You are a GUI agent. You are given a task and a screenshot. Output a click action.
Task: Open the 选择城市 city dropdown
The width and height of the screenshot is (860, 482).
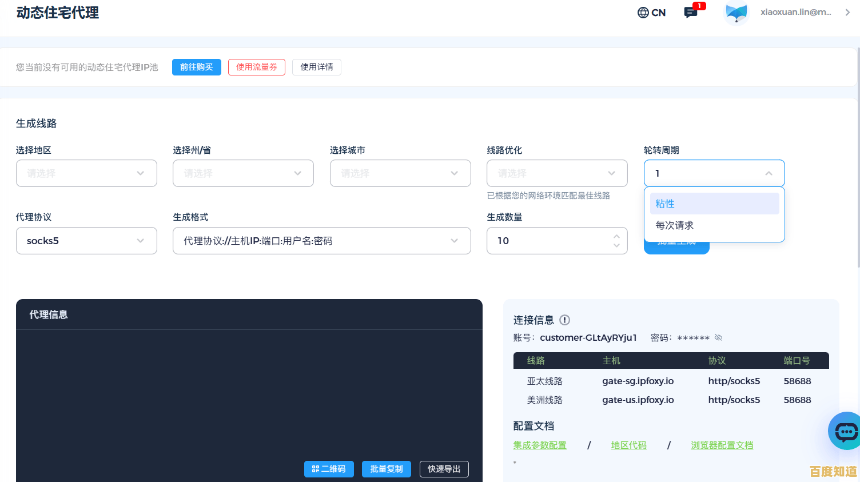400,173
